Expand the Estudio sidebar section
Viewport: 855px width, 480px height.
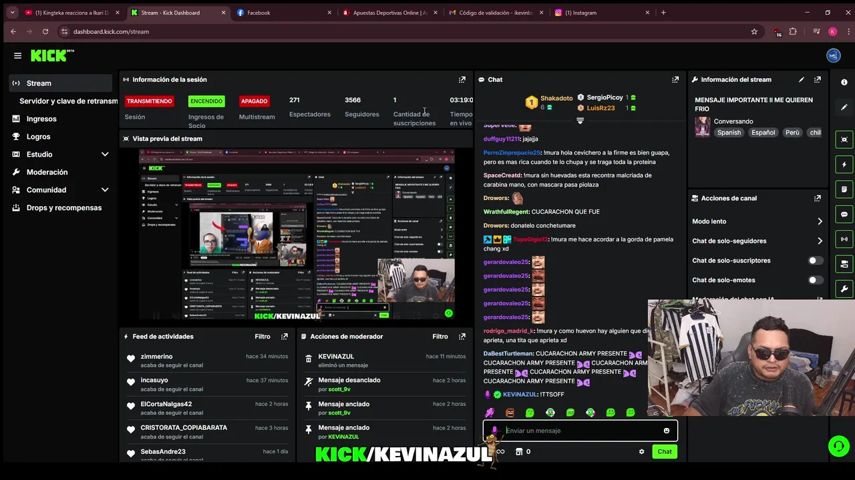tap(105, 154)
